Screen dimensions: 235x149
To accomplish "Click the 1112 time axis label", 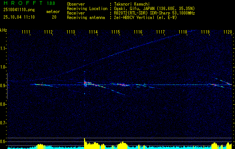I will click(49, 32).
